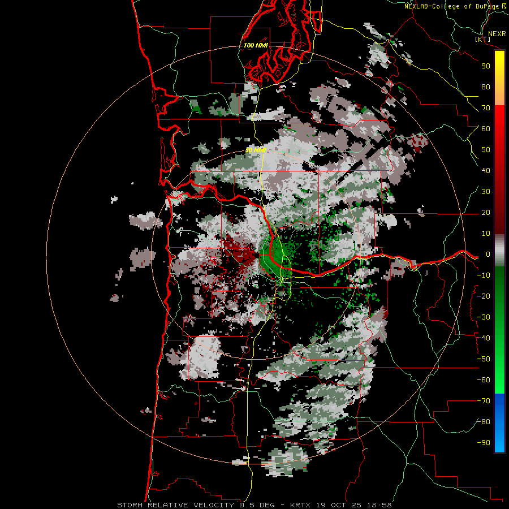The image size is (509, 509).
Task: Click the -60 value on velocity scale
Action: pos(484,380)
